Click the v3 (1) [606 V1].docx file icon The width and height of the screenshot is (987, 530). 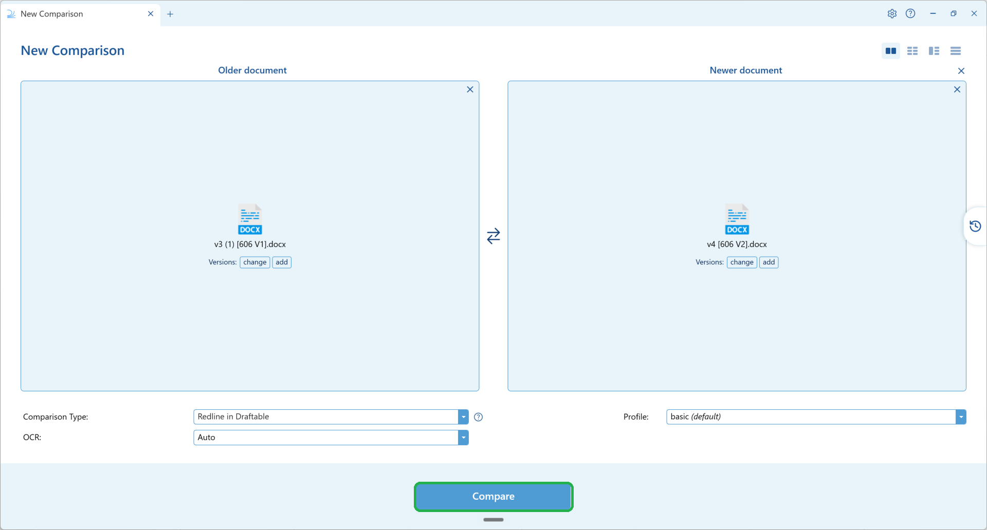click(x=250, y=219)
